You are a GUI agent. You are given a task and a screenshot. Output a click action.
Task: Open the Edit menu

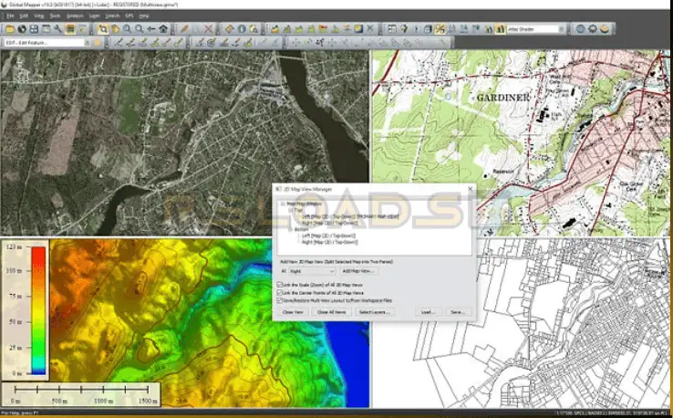(24, 16)
